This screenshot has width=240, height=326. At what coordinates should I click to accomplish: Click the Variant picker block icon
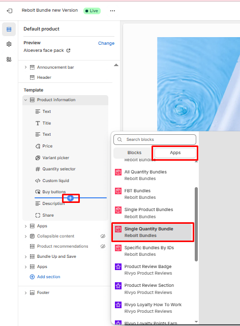(38, 158)
